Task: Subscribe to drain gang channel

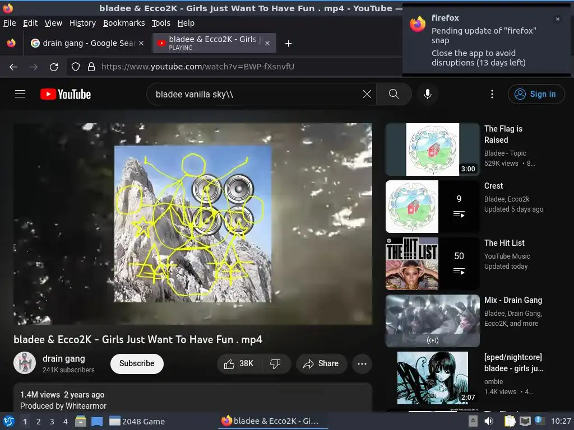Action: click(x=137, y=363)
